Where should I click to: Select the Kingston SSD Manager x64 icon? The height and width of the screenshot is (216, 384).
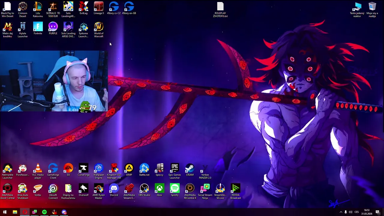(114, 171)
